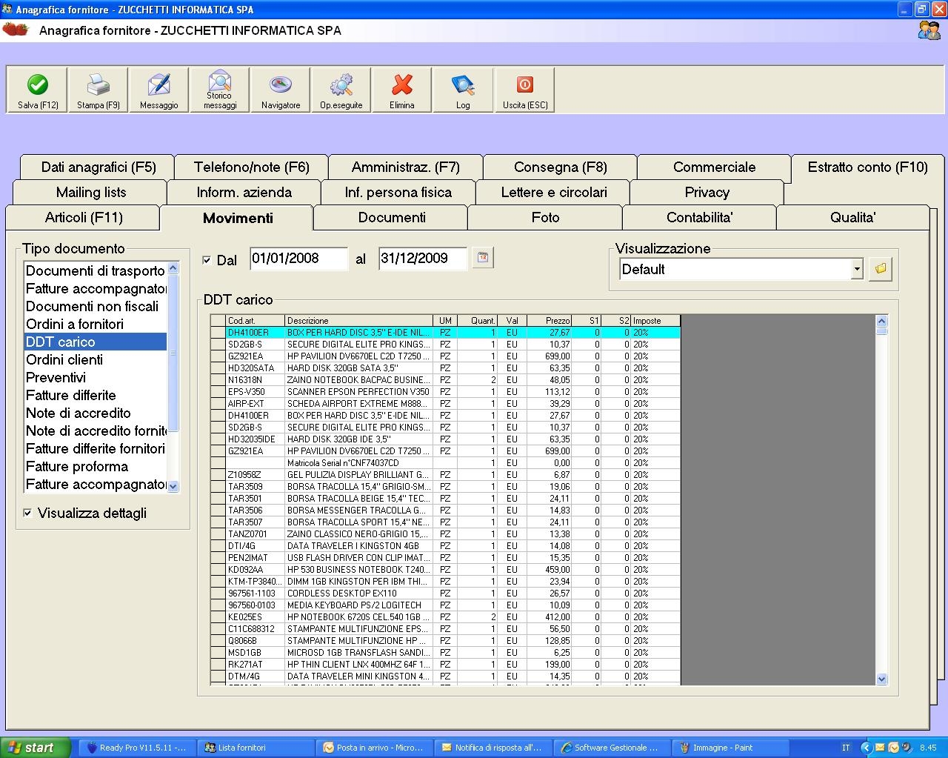Open the Log viewer icon
The height and width of the screenshot is (758, 948).
[x=463, y=90]
